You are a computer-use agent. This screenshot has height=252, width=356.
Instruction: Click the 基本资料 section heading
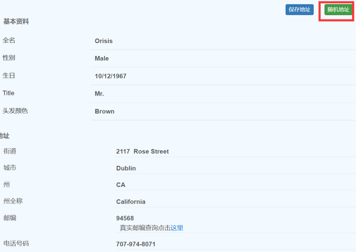click(x=16, y=22)
